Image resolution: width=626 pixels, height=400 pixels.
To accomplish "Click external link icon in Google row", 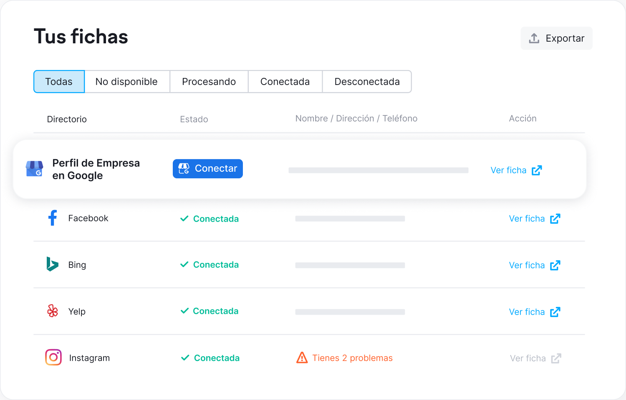I will pos(537,170).
